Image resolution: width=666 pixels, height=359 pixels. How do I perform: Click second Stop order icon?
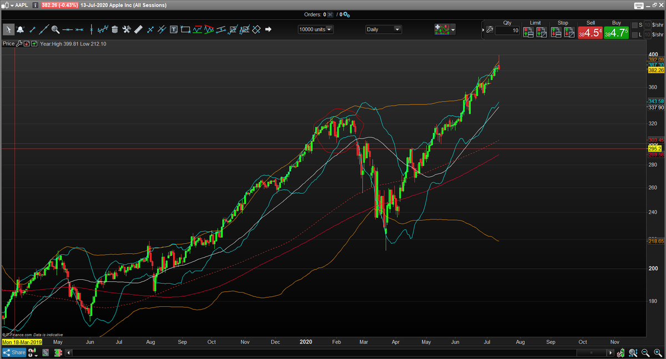[x=569, y=32]
